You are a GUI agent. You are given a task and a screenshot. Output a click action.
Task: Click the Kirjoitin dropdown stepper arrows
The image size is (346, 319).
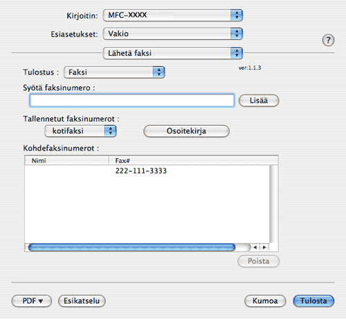pyautogui.click(x=237, y=15)
